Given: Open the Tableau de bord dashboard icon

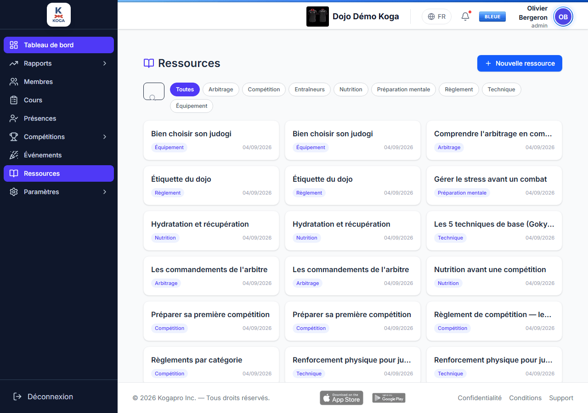Looking at the screenshot, I should (x=14, y=45).
